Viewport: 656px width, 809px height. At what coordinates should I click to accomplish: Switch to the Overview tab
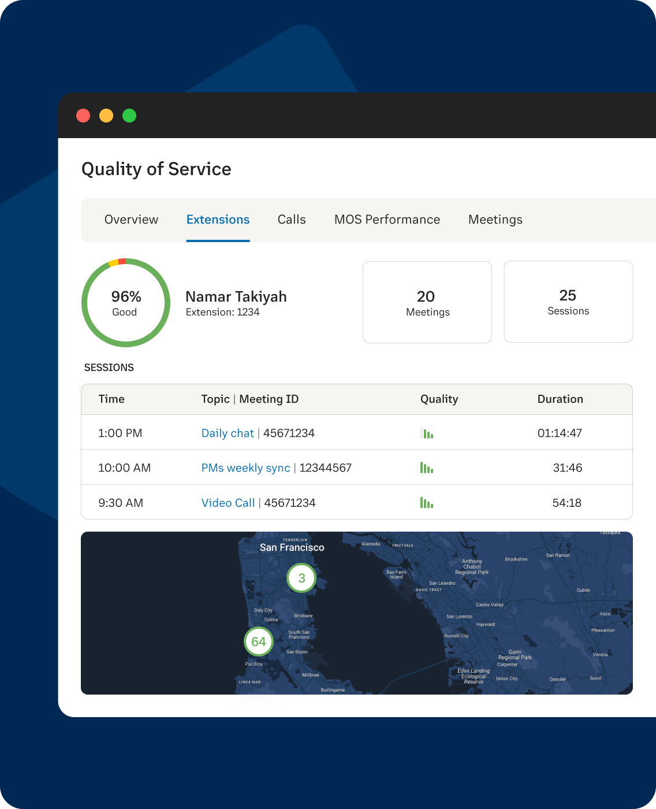131,220
